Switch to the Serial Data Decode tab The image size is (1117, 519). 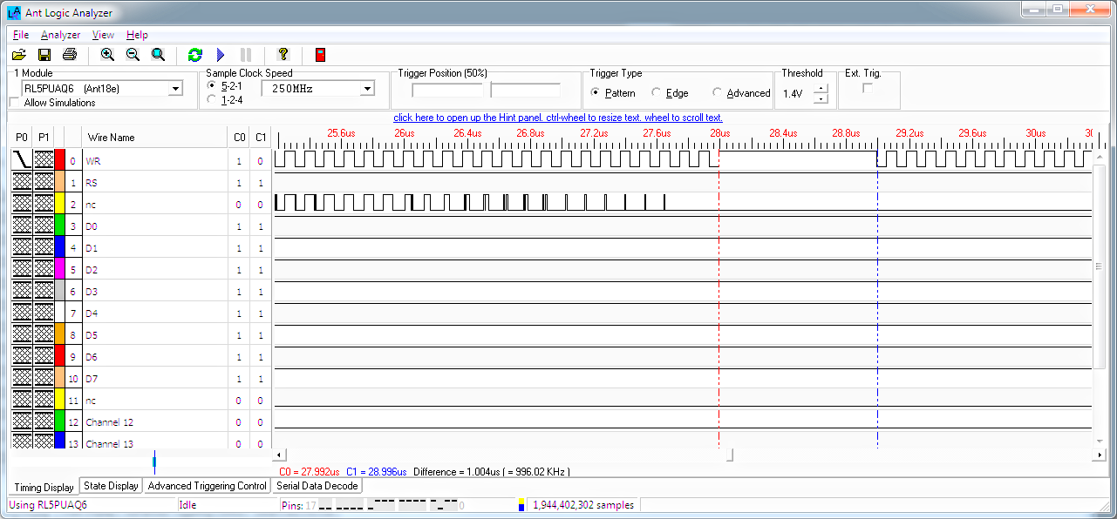[317, 486]
